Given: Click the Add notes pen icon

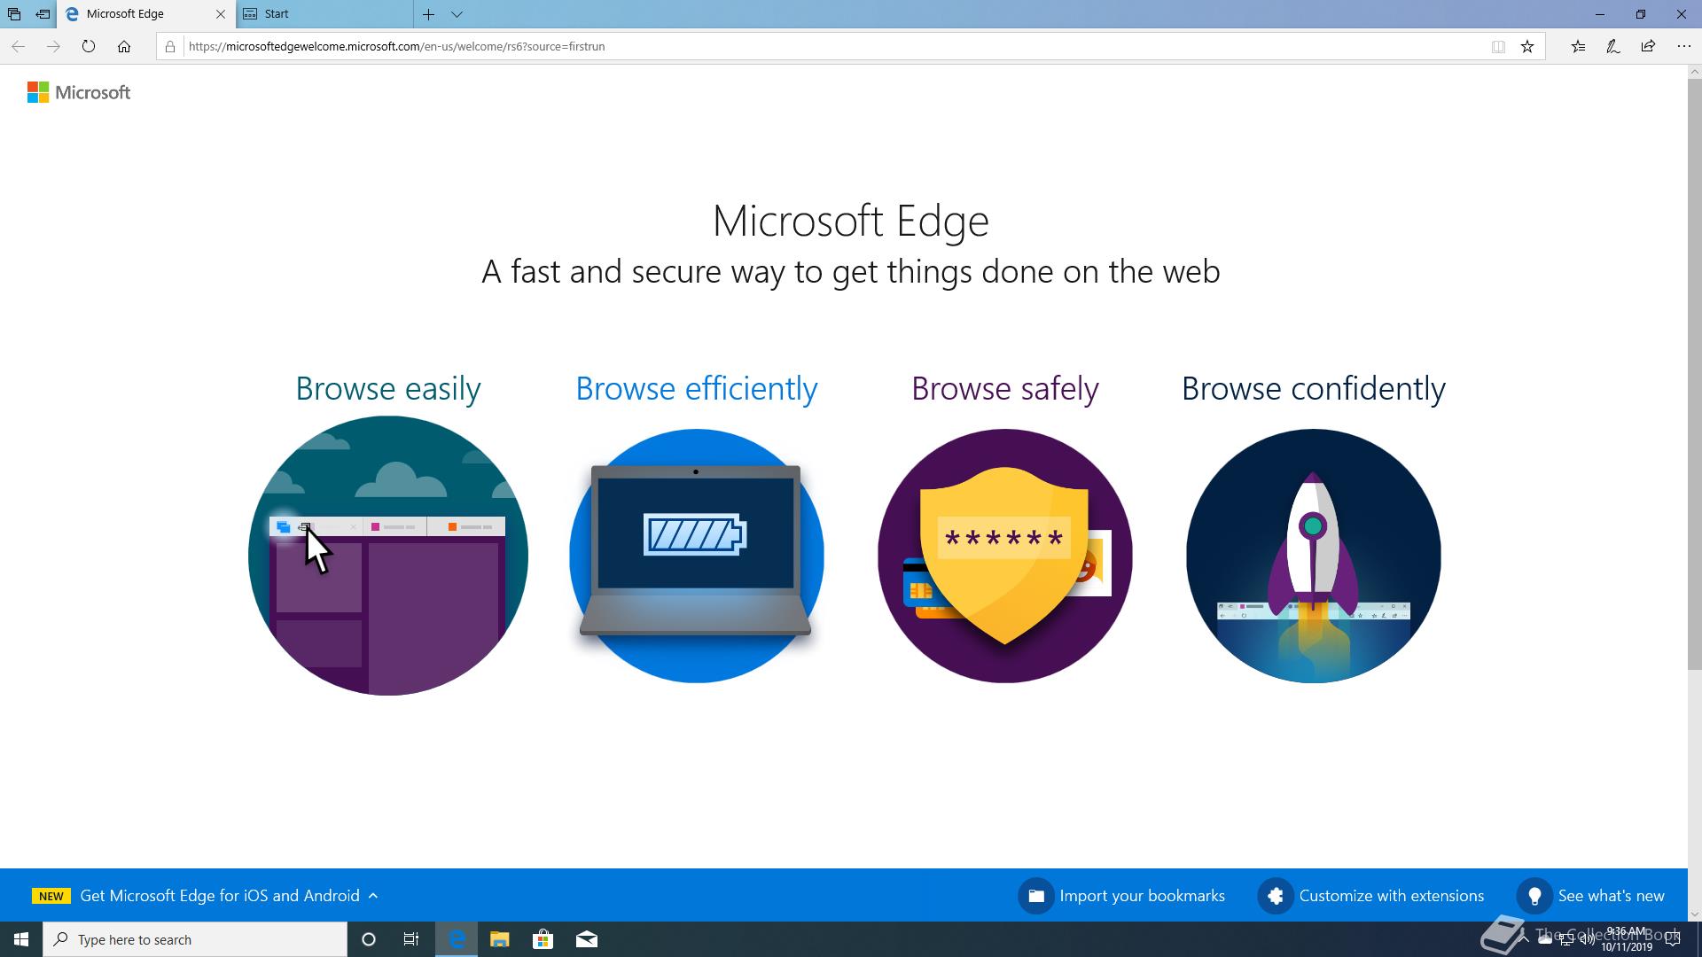Looking at the screenshot, I should (x=1613, y=47).
